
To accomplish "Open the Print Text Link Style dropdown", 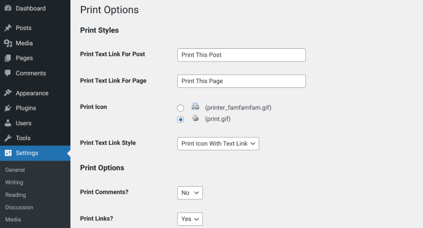I will 218,144.
